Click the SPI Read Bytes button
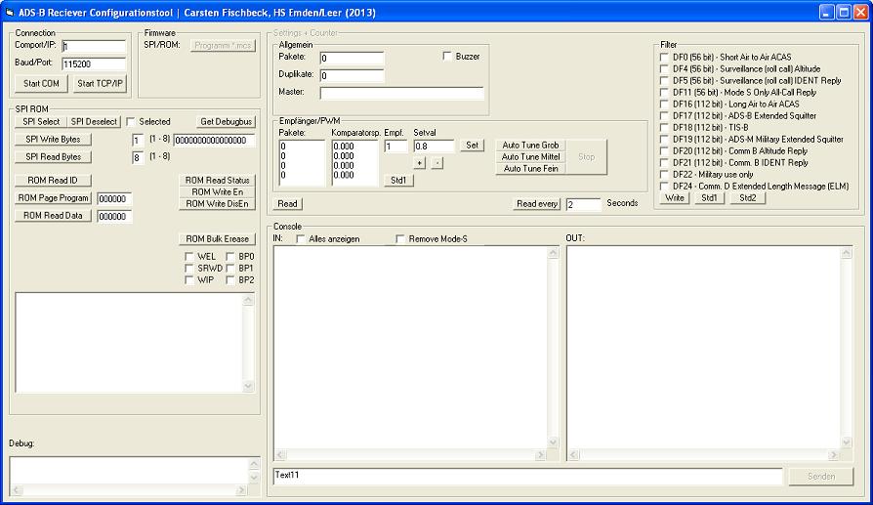Screen dimensions: 873x505 click(53, 157)
